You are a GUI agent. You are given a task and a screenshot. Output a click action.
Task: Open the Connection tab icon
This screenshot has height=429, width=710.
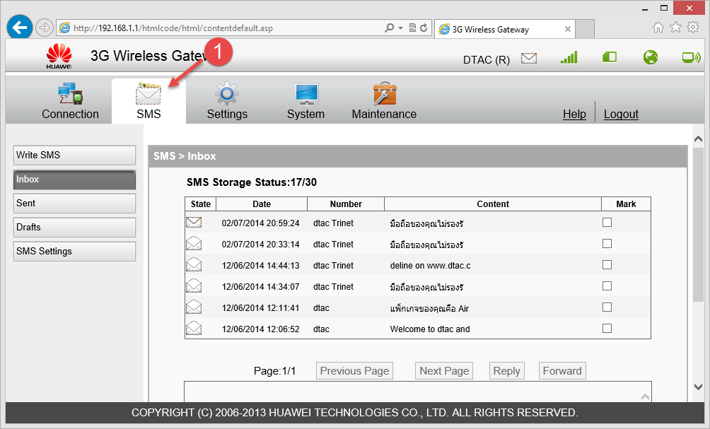70,93
